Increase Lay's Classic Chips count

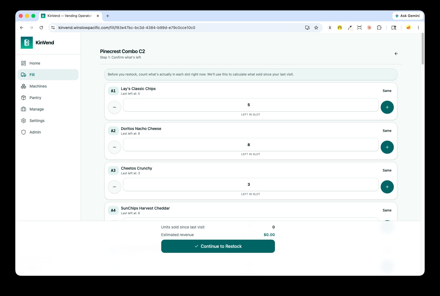387,107
